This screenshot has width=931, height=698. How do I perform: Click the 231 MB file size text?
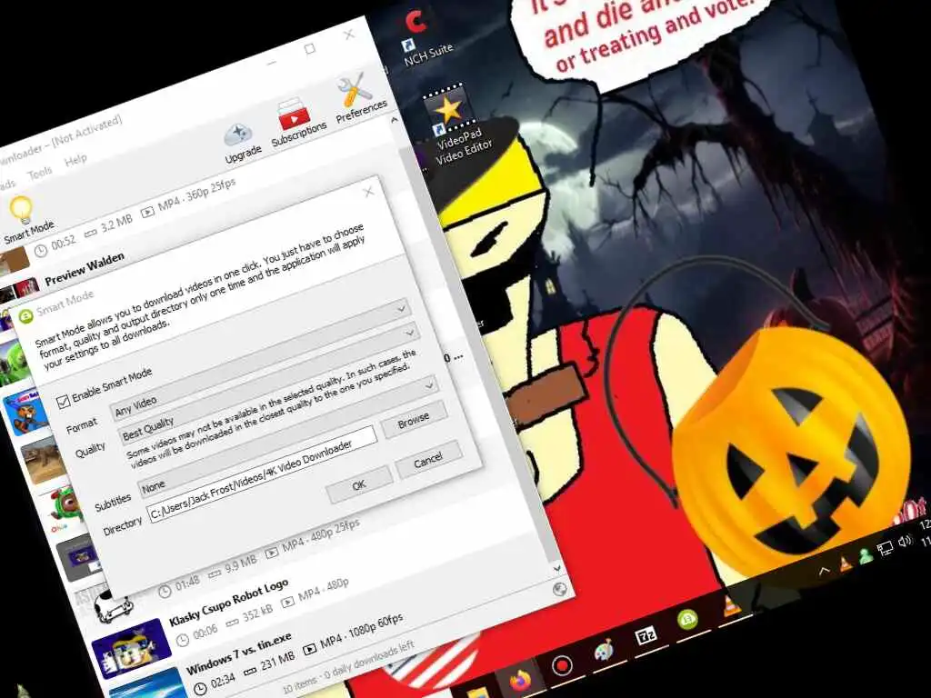(x=277, y=660)
